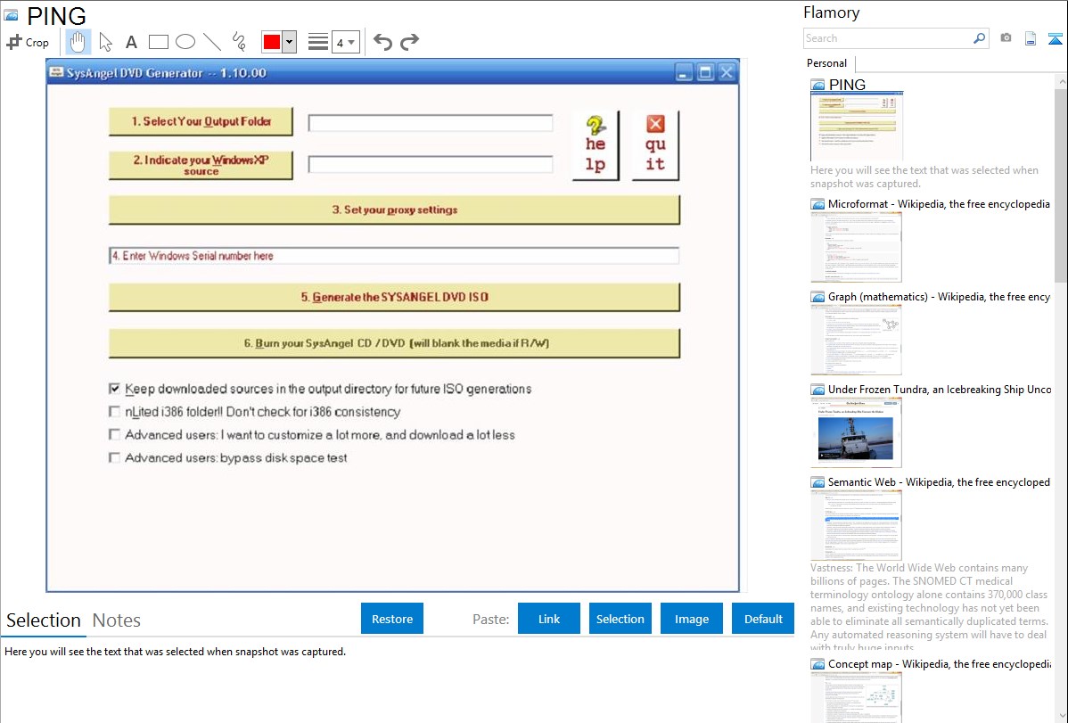Screen dimensions: 1068x723
Task: Click the snapshot icon next to PING heading
Action: coord(11,16)
